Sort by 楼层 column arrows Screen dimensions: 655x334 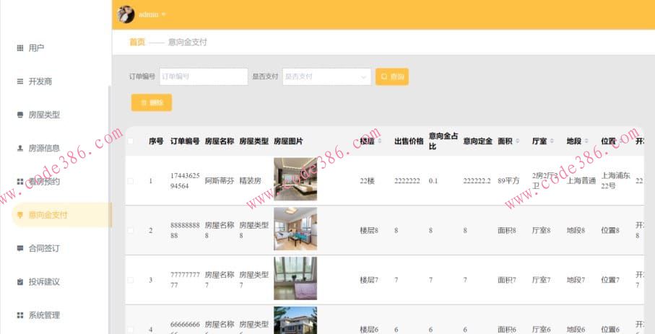(x=380, y=141)
